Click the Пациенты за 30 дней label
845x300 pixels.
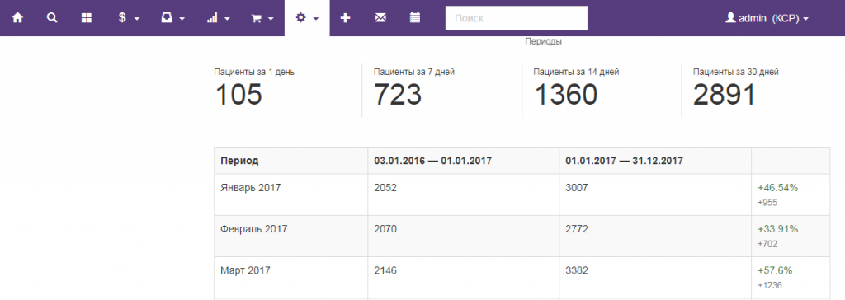click(735, 72)
